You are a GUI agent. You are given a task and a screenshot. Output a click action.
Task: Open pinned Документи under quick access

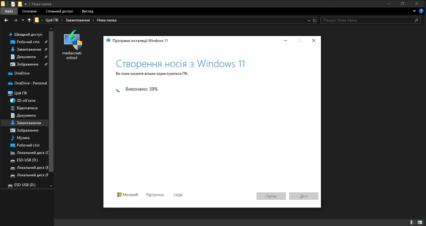[26, 57]
